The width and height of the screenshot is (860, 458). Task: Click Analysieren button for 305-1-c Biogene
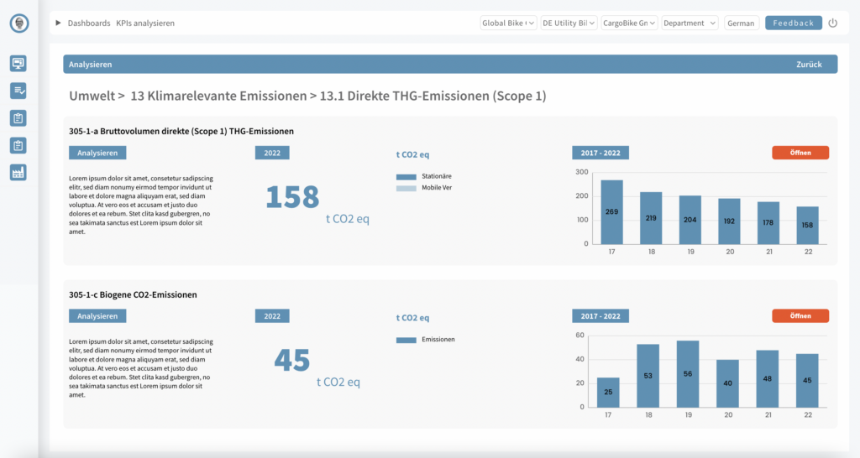(x=97, y=316)
